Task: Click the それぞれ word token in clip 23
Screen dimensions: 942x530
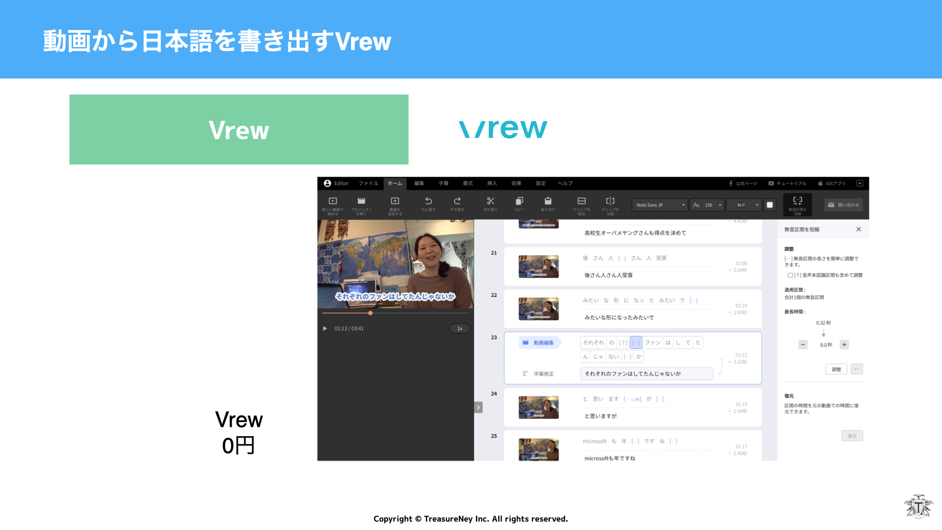Action: [x=594, y=343]
